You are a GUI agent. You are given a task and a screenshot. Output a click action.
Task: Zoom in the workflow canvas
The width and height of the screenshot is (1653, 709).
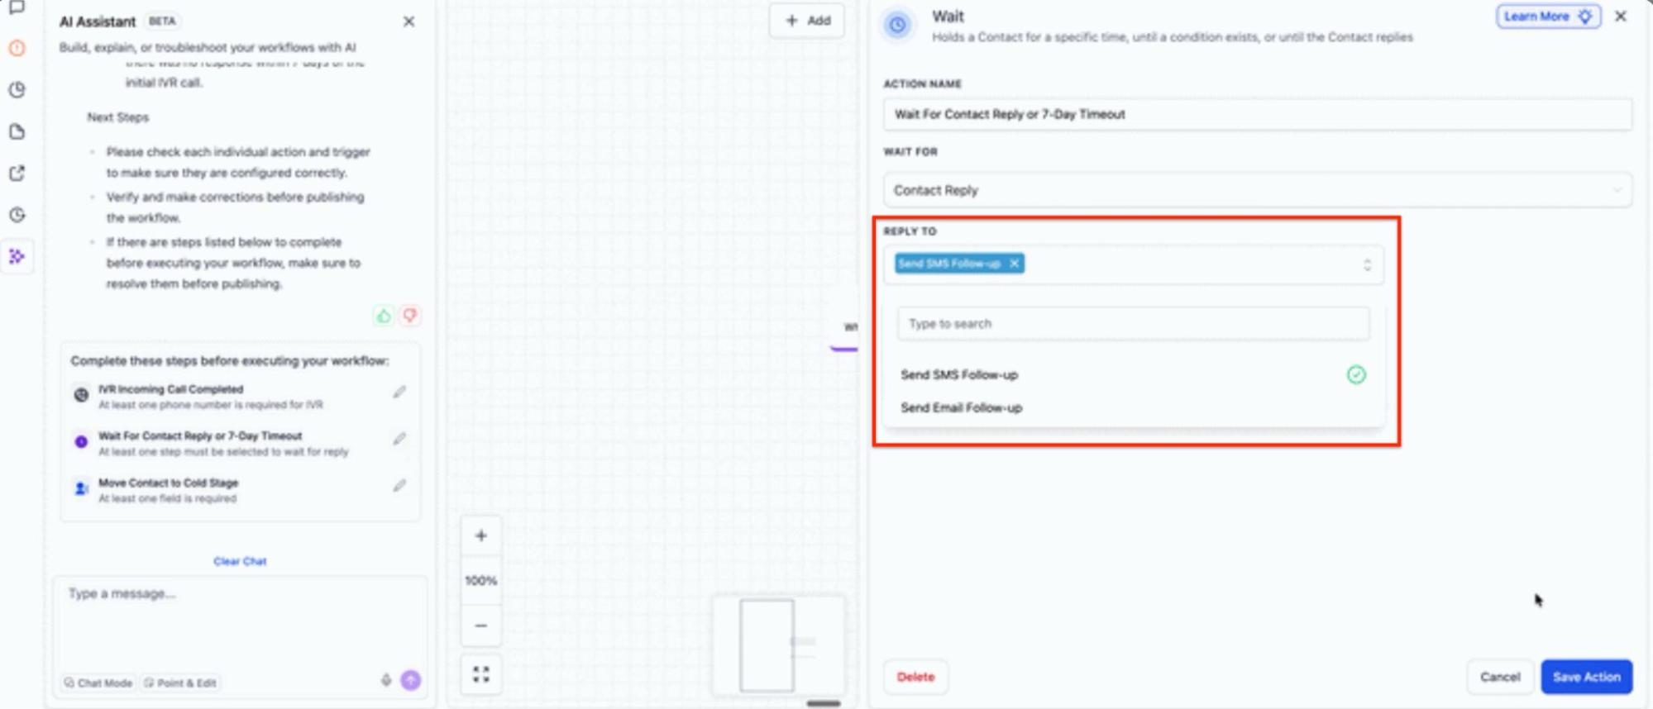[x=480, y=535]
